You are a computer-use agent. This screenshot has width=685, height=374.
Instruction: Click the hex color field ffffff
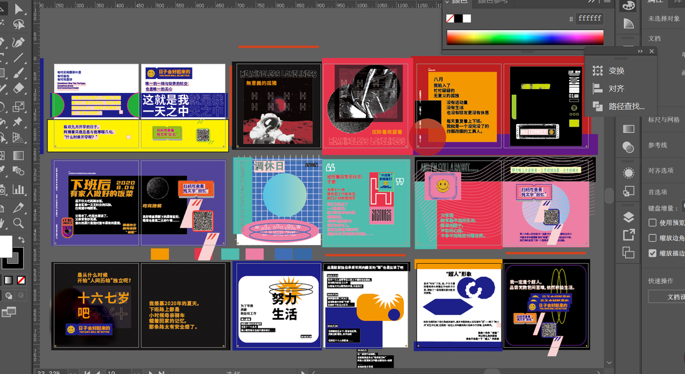(590, 18)
